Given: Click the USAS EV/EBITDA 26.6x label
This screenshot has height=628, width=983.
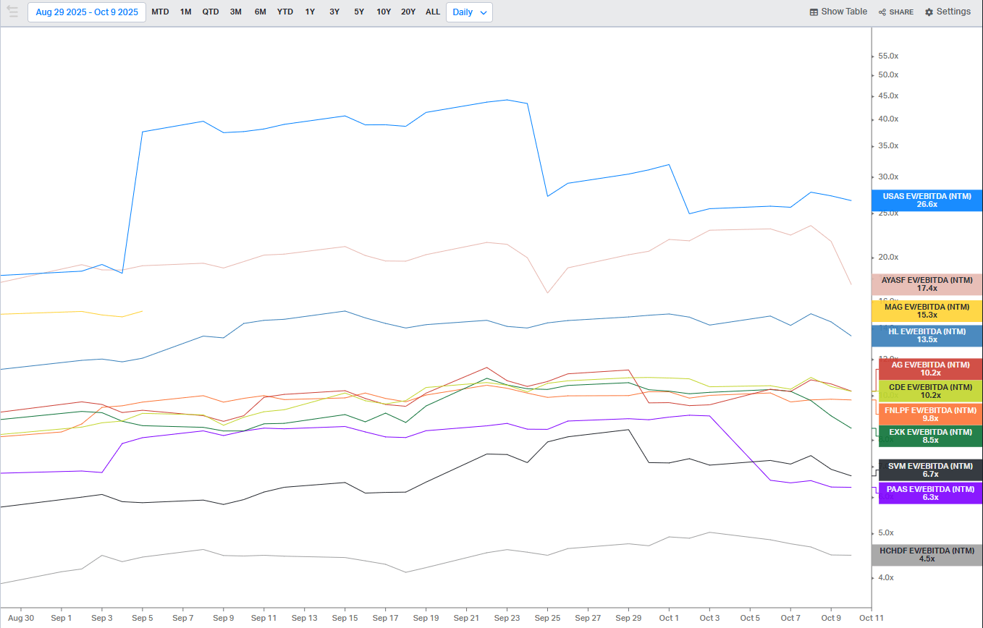Looking at the screenshot, I should click(927, 200).
